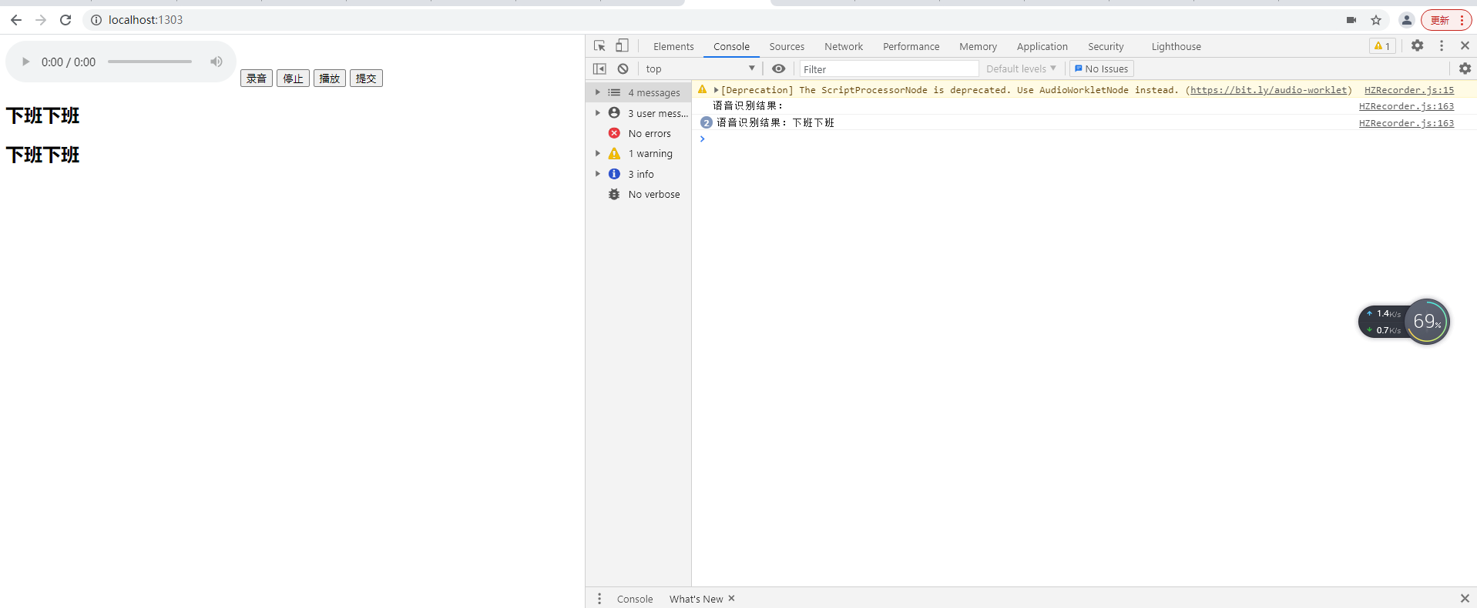Open the Sources tab
This screenshot has height=608, width=1477.
click(787, 47)
